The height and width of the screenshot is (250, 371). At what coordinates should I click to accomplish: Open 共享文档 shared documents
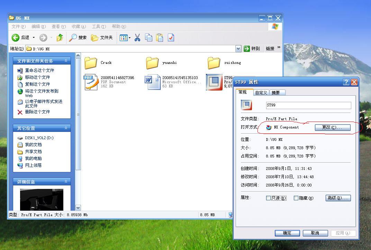(33, 152)
